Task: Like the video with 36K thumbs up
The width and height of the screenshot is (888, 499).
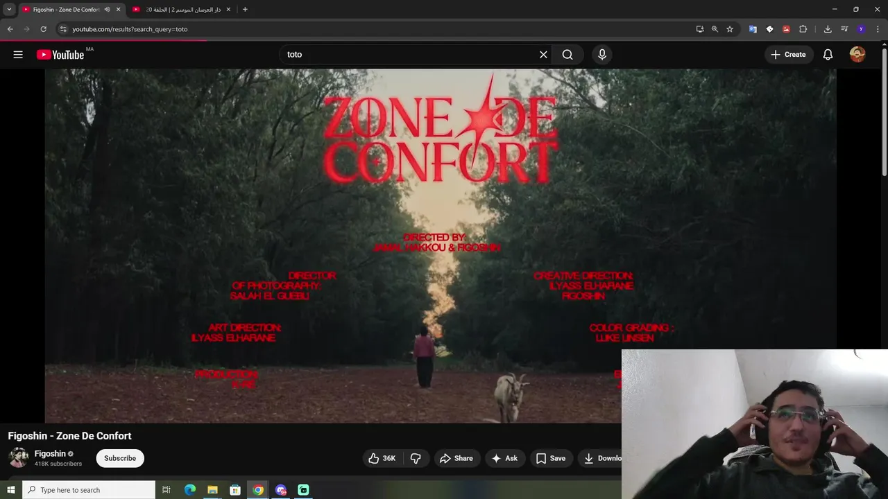Action: [x=381, y=458]
